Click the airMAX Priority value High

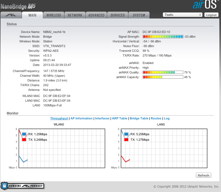[146, 68]
